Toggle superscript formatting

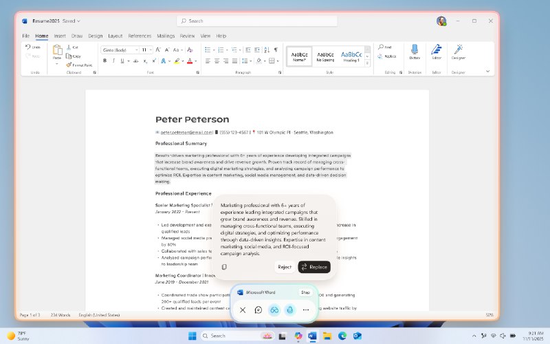(154, 61)
